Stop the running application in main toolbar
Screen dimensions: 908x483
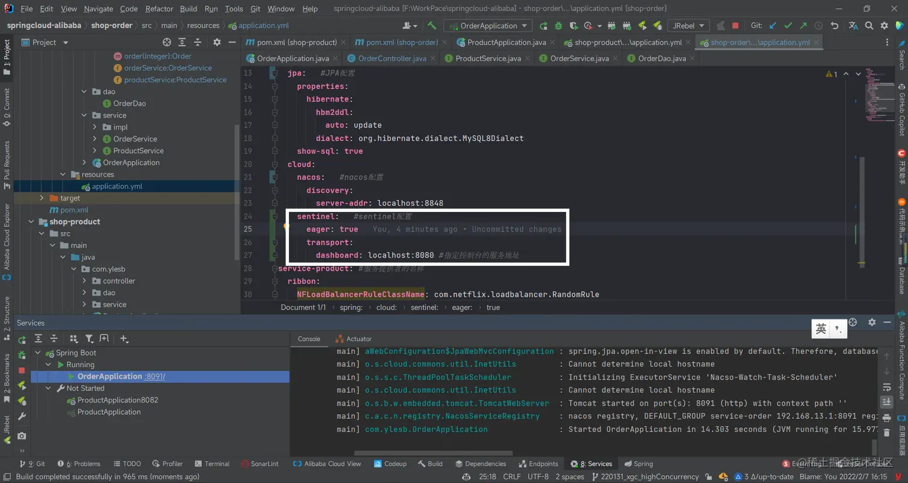coord(736,26)
